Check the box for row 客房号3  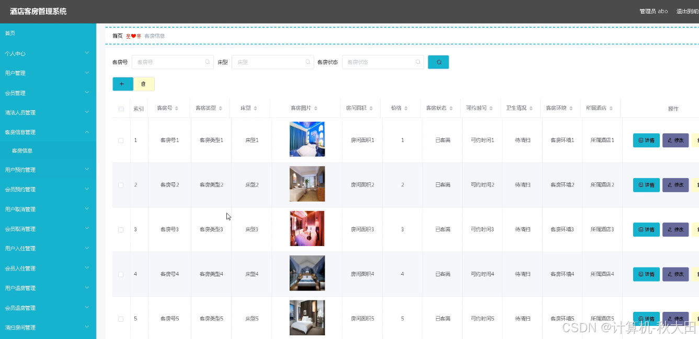[x=121, y=230]
